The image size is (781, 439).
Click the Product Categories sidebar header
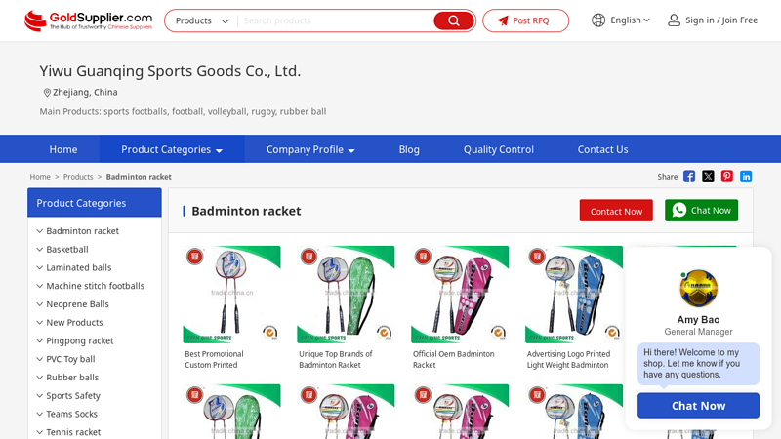[95, 203]
